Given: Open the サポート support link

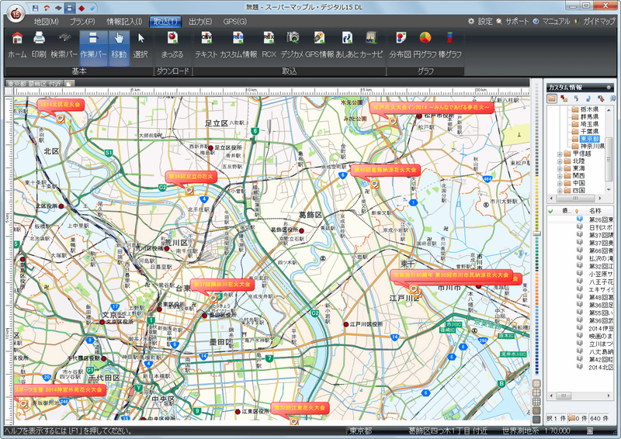Looking at the screenshot, I should click(513, 22).
